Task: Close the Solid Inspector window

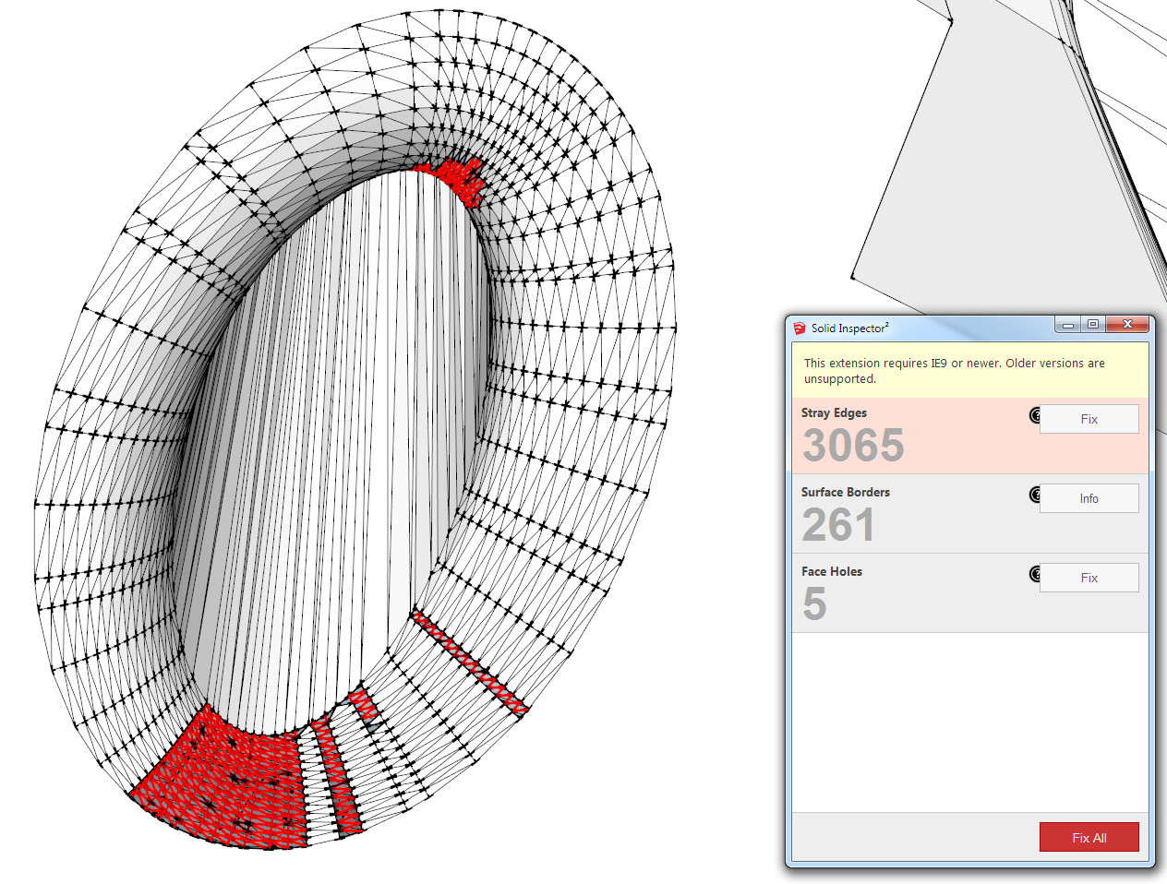Action: pyautogui.click(x=1127, y=325)
